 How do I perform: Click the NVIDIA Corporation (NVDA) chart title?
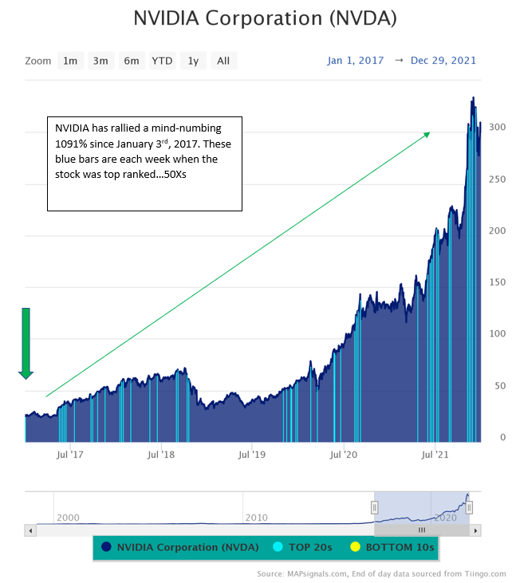click(x=265, y=18)
